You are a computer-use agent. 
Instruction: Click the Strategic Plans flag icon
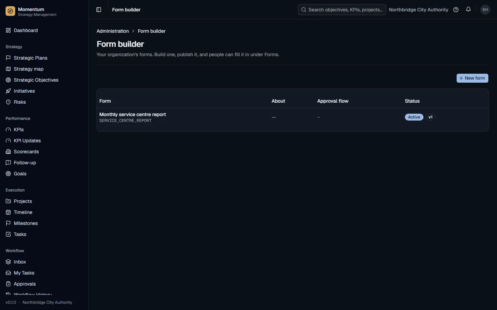tap(8, 58)
